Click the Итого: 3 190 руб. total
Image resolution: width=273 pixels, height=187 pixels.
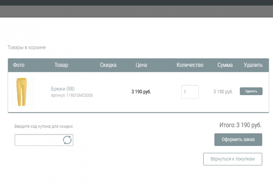(240, 125)
